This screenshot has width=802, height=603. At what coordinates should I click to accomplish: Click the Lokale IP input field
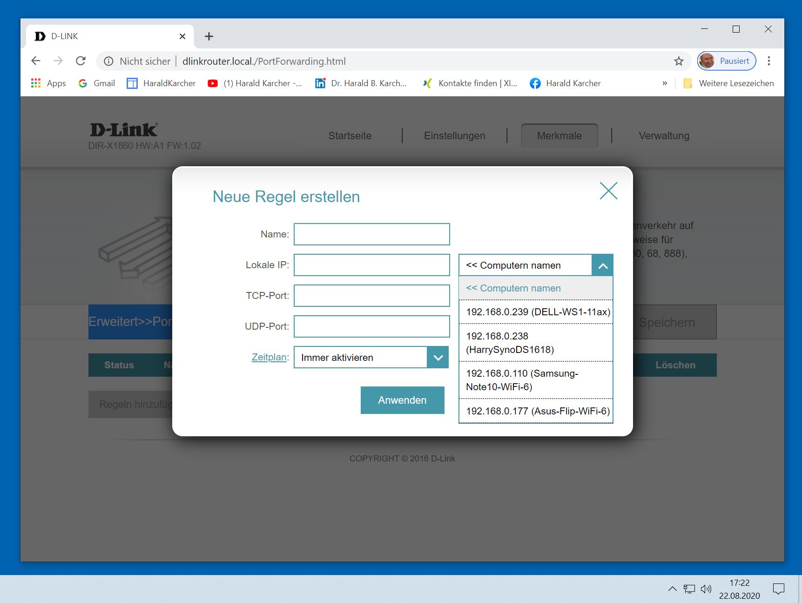click(x=371, y=265)
